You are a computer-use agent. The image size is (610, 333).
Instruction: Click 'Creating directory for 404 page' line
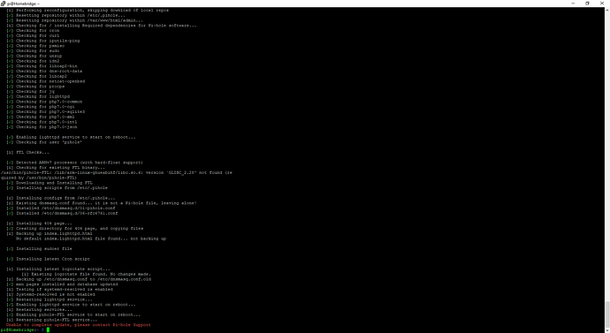pyautogui.click(x=74, y=229)
